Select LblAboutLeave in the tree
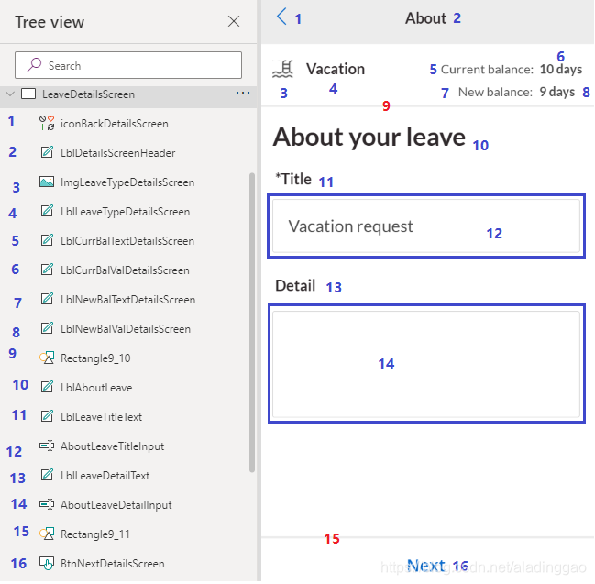 click(96, 388)
